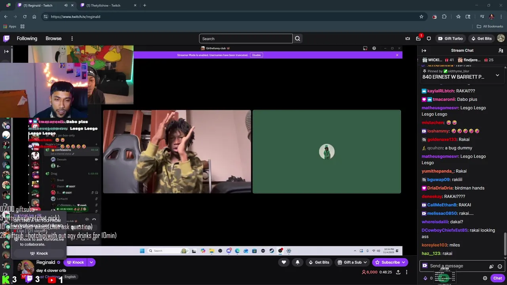Open the emote picker in chat

500,266
